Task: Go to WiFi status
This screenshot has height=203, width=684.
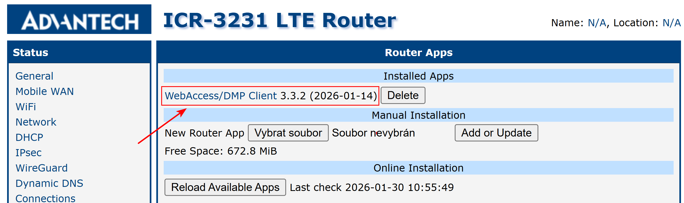Action: pos(26,107)
